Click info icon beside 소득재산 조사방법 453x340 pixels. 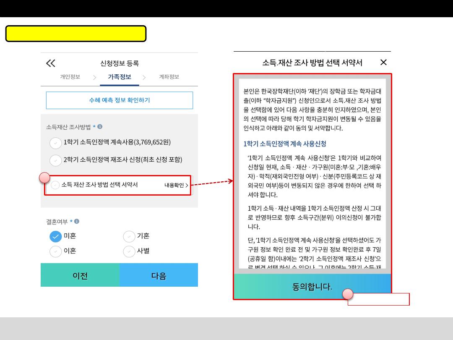(100, 126)
